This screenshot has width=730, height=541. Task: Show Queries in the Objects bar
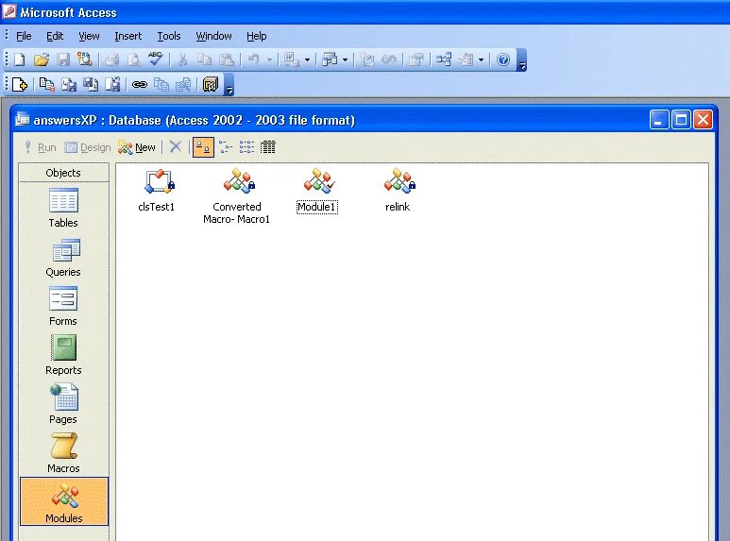pos(64,258)
